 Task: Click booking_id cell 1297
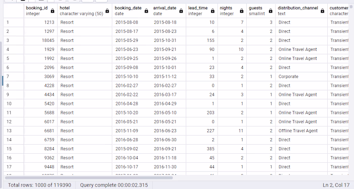40,31
